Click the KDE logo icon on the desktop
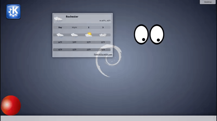The height and width of the screenshot is (121, 217). 13,12
